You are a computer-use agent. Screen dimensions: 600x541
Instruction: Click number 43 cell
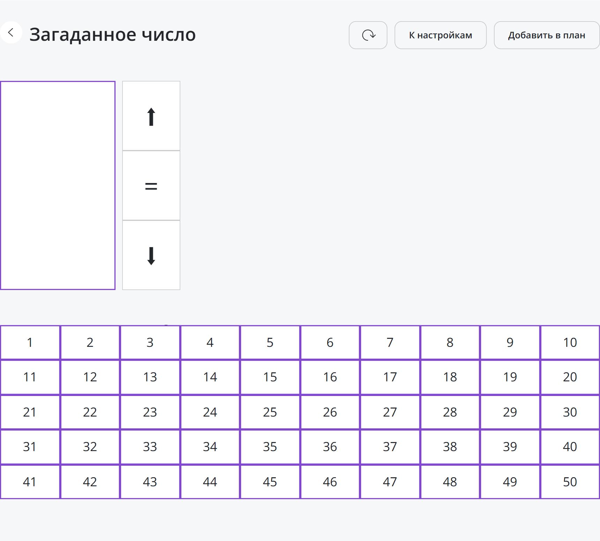[x=150, y=482]
